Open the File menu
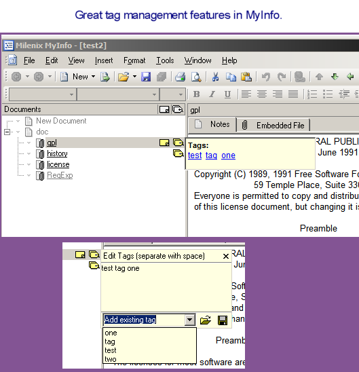 coord(29,60)
